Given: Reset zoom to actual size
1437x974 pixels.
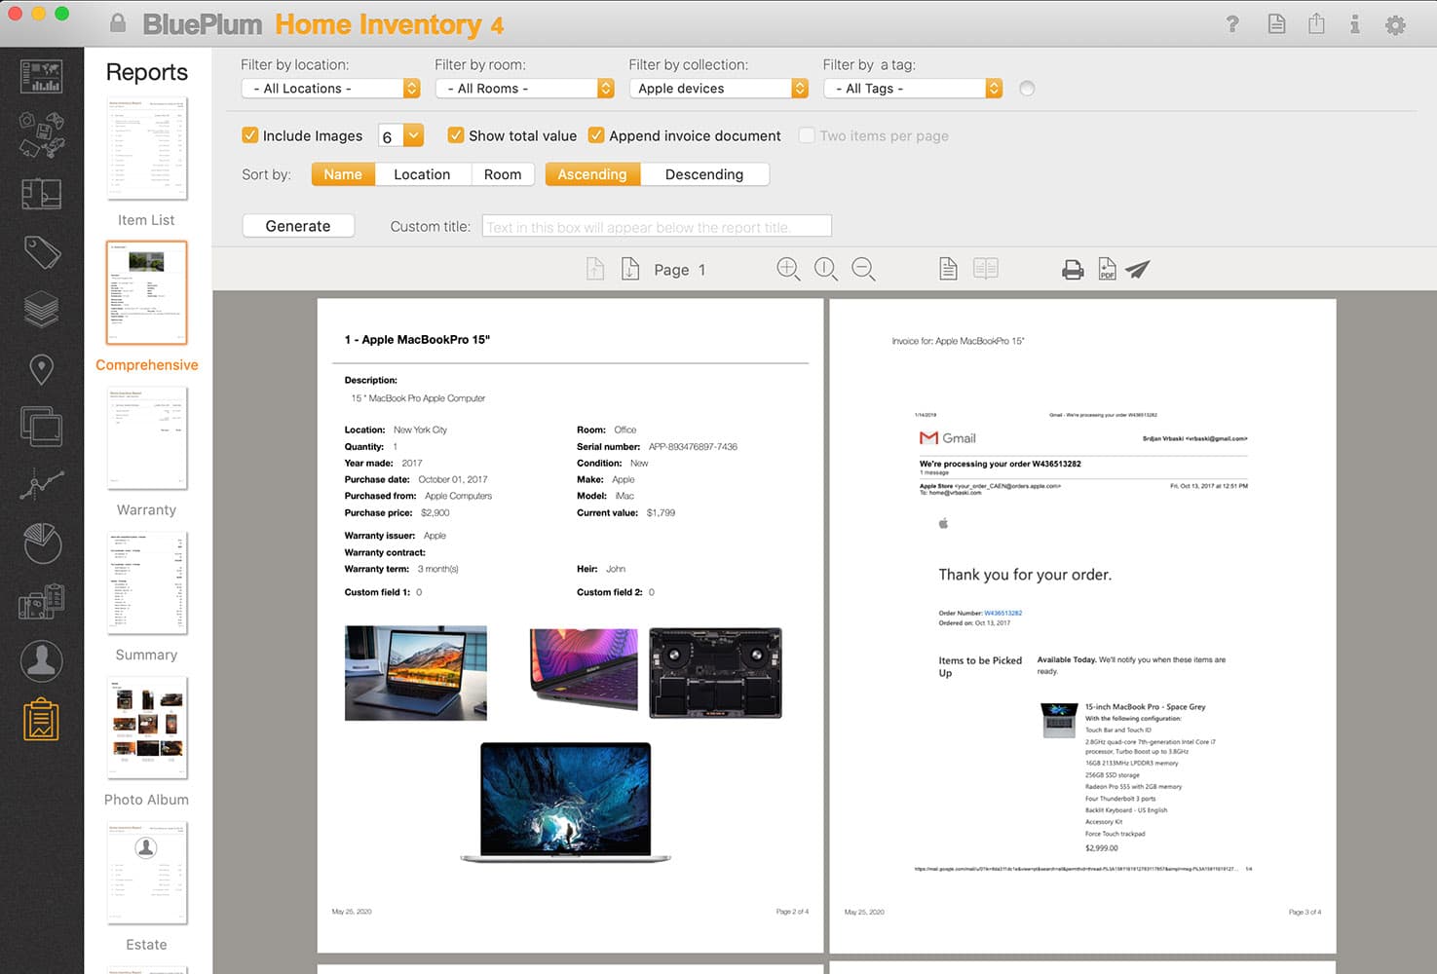Looking at the screenshot, I should pyautogui.click(x=826, y=269).
